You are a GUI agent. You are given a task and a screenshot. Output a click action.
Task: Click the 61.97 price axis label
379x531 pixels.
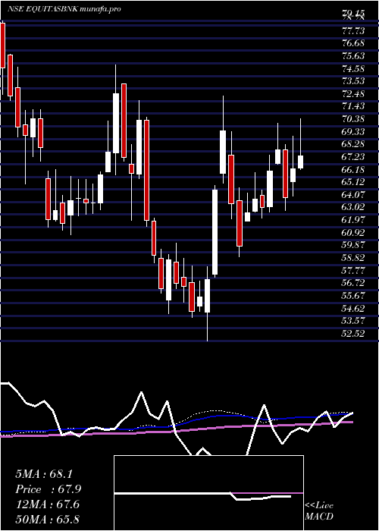(353, 220)
